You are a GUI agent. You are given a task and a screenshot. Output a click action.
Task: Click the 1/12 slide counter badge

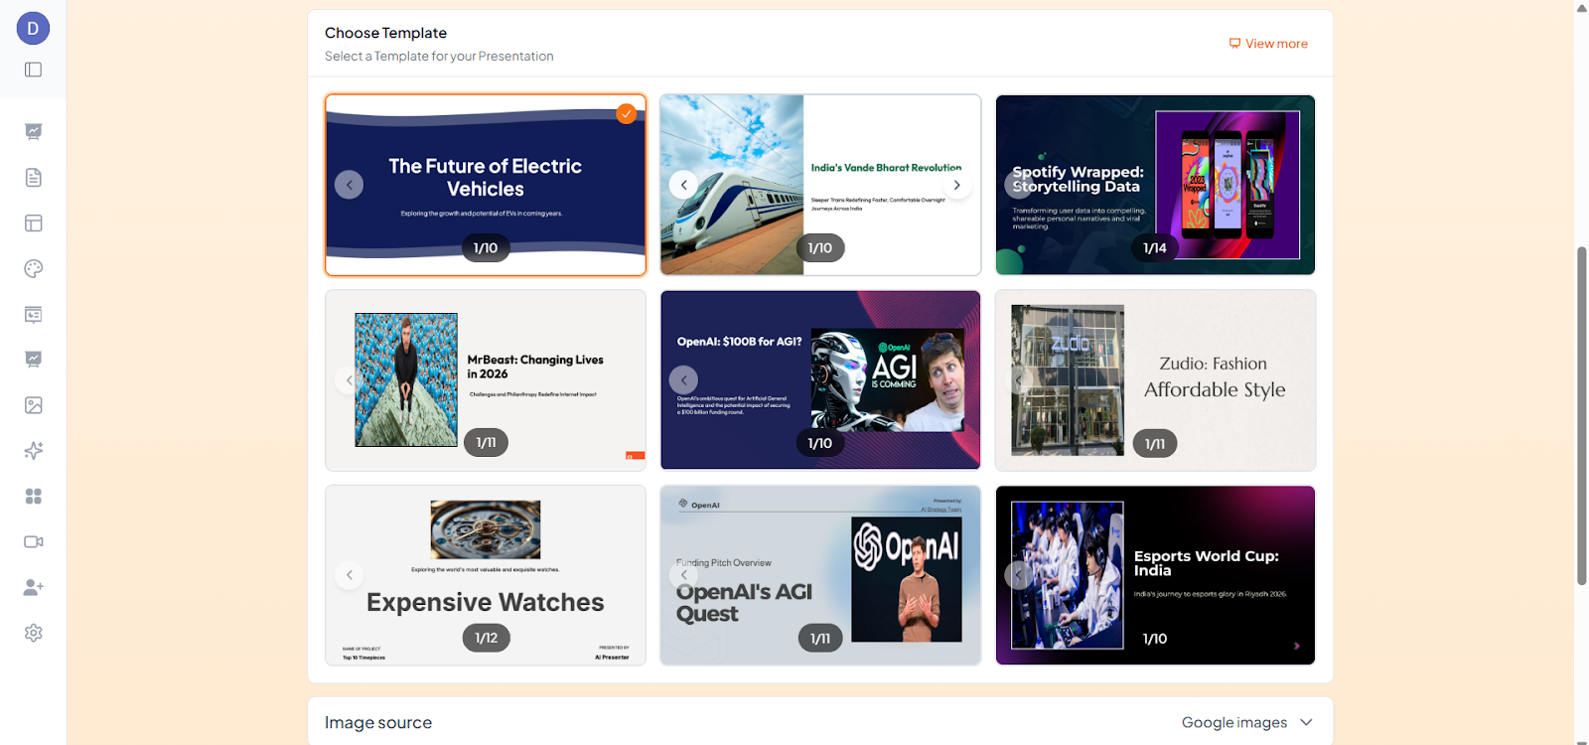(486, 638)
